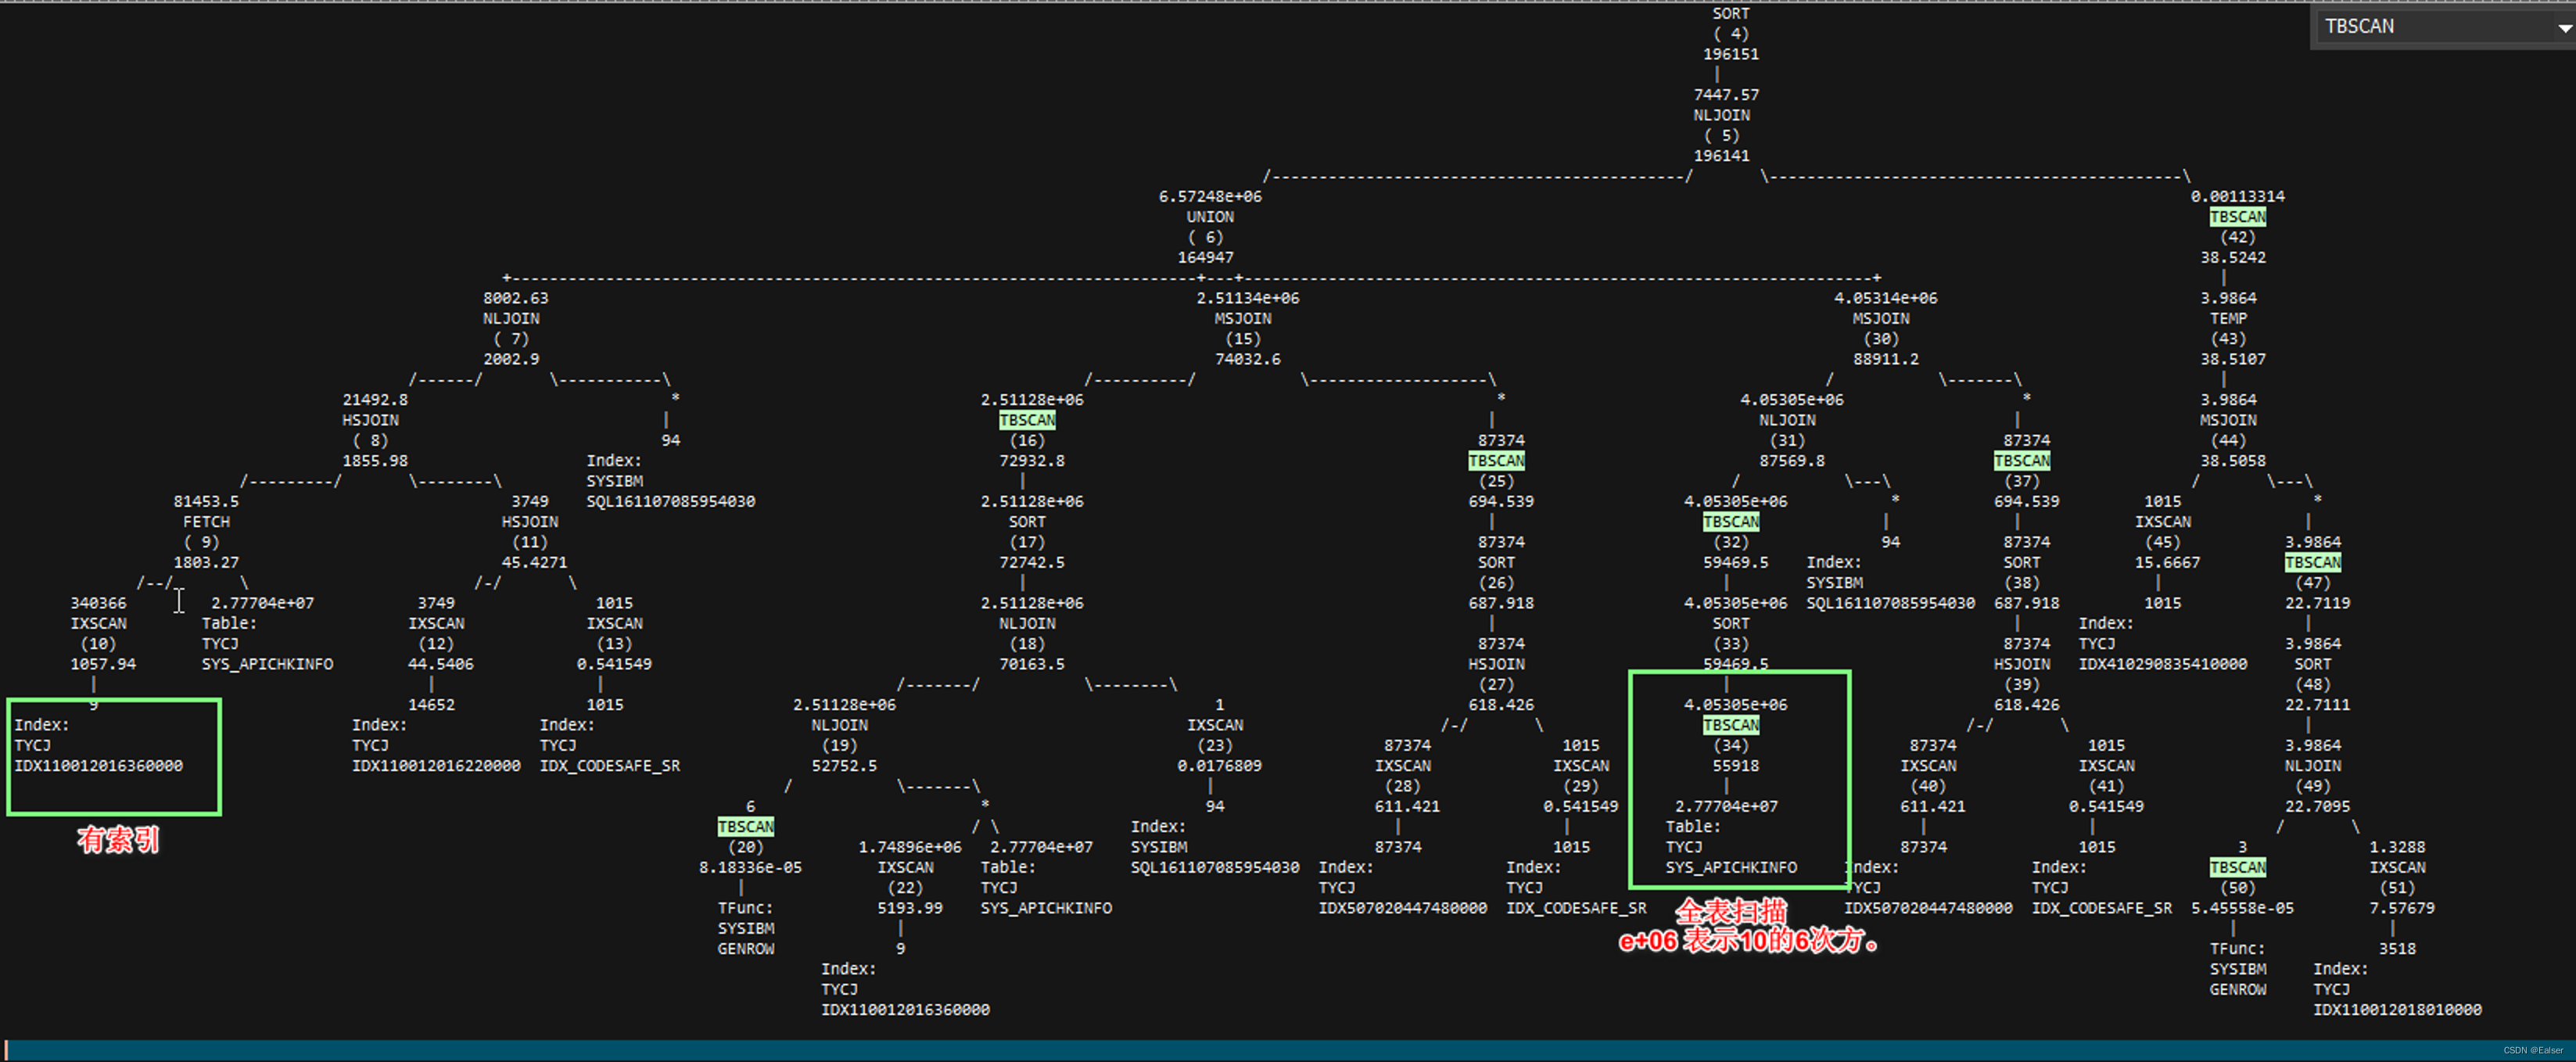Click the red 有索引 annotation label
This screenshot has width=2576, height=1062.
coord(118,839)
